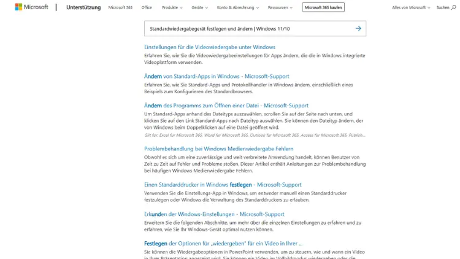
Task: Expand Konto & Abrechnung dropdown
Action: click(238, 7)
